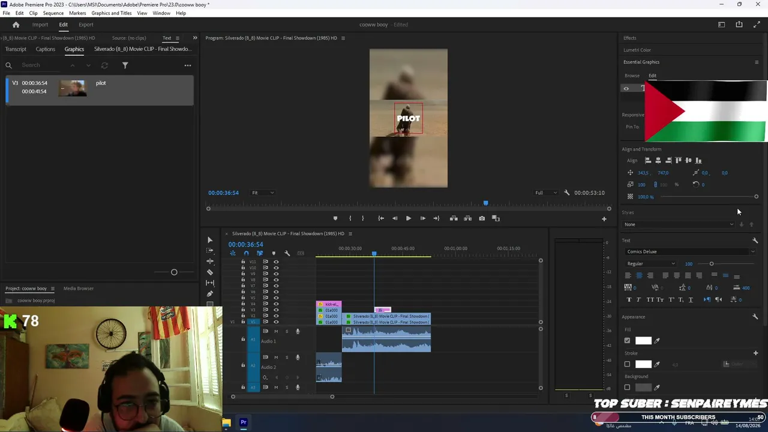The image size is (768, 432).
Task: Select the Slip tool
Action: pos(209,283)
